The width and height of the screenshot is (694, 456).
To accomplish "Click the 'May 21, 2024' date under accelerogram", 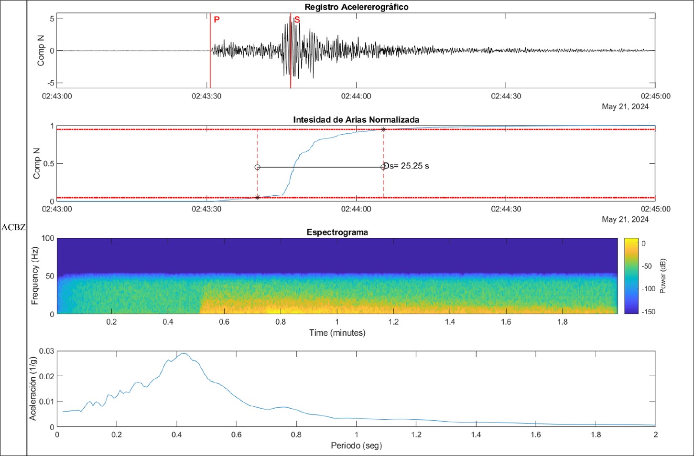I will click(x=625, y=106).
